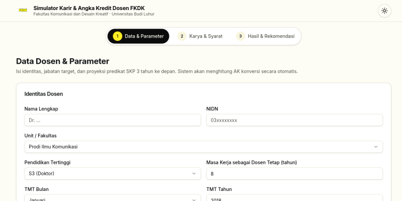Click the TMT Tahun label

tap(219, 189)
